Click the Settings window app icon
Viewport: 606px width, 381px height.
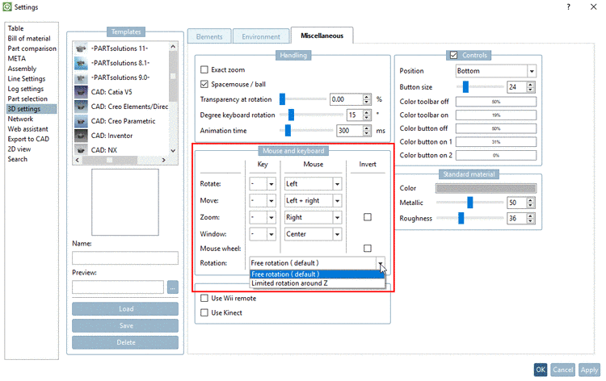coord(7,7)
